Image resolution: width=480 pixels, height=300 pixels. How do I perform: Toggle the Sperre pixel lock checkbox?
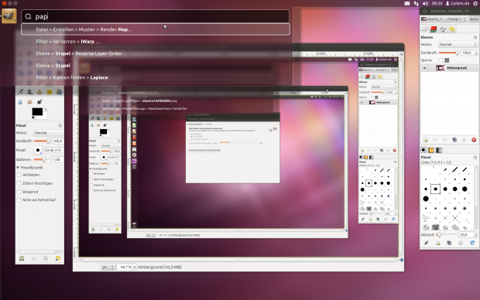click(441, 60)
